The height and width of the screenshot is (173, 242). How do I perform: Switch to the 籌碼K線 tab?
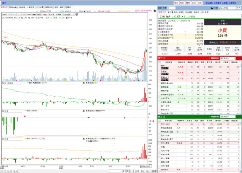(4, 7)
